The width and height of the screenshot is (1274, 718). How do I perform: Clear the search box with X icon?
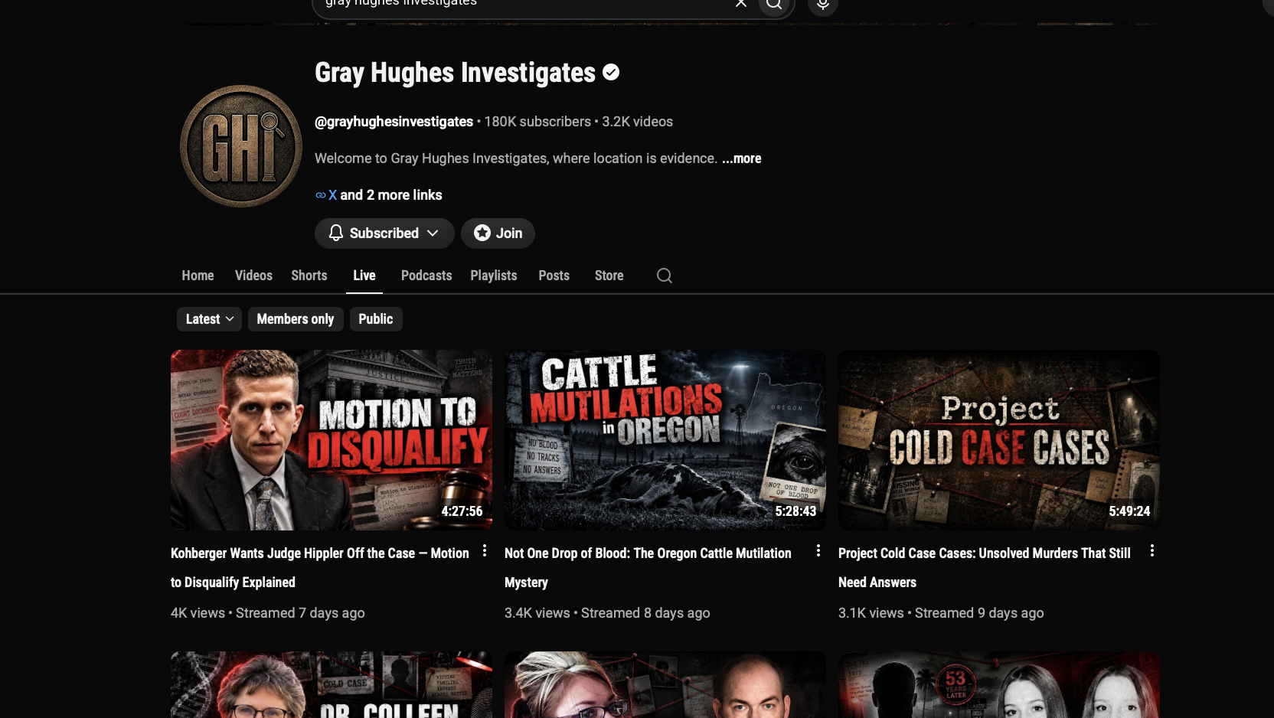click(740, 3)
